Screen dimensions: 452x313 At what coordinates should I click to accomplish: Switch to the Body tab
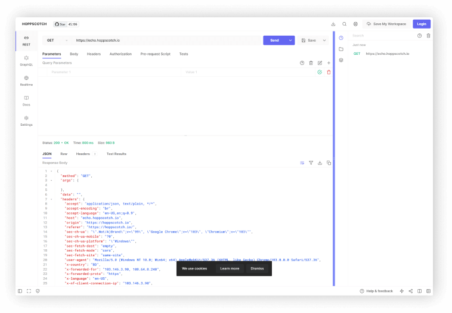point(74,54)
